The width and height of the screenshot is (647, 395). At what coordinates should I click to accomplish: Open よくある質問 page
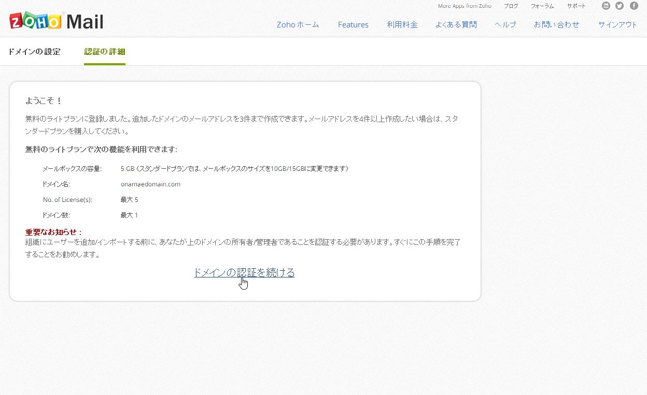coord(456,24)
